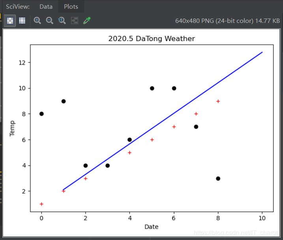Reset plot to actual size 1:1
This screenshot has width=283, height=240.
tap(62, 21)
